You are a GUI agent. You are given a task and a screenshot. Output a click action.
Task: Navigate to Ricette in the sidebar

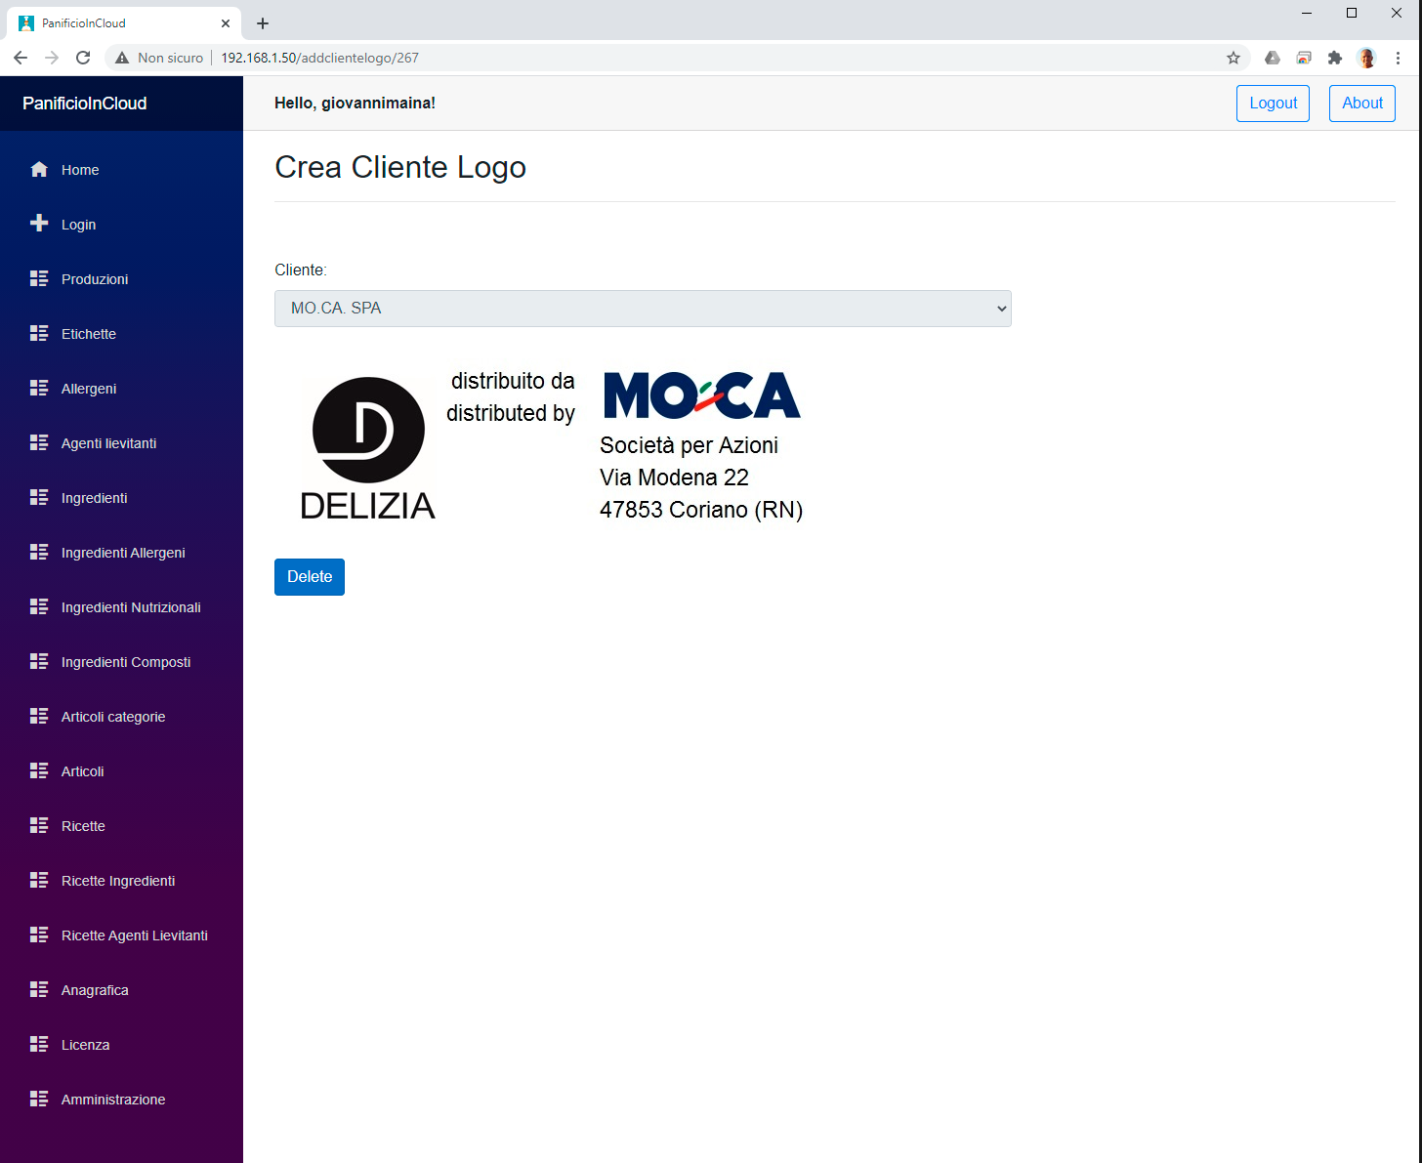click(121, 826)
